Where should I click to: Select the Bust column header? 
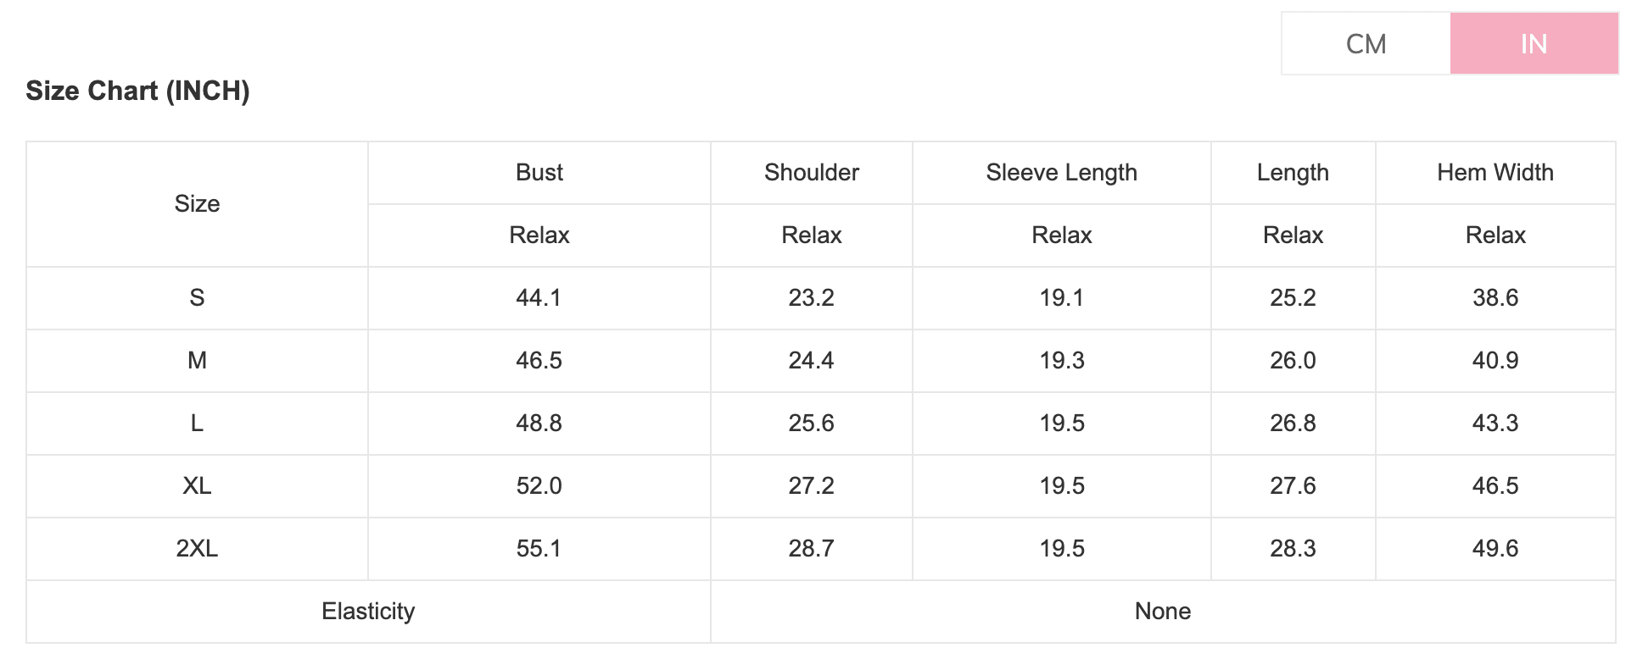tap(539, 173)
